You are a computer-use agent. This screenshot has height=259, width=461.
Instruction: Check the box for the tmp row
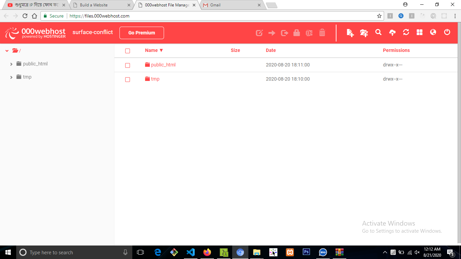tap(128, 80)
